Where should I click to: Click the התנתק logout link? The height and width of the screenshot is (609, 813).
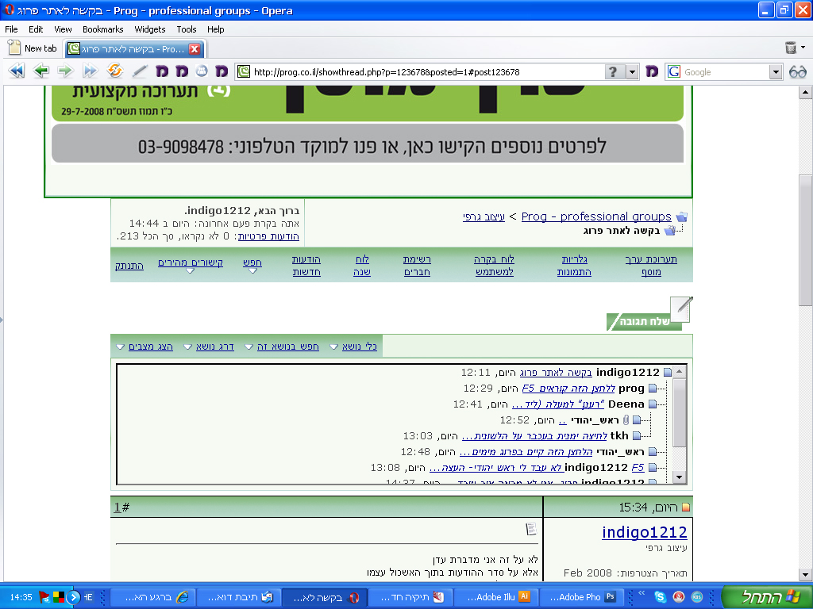coord(129,266)
